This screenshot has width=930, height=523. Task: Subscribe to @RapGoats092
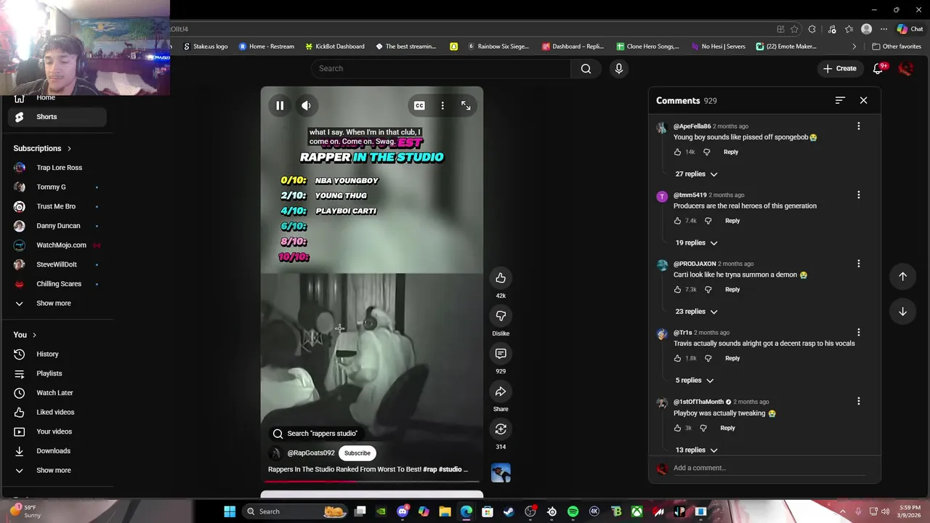click(x=357, y=453)
